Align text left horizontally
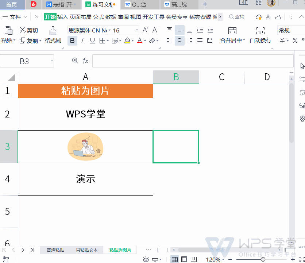The width and height of the screenshot is (305, 263). point(169,40)
